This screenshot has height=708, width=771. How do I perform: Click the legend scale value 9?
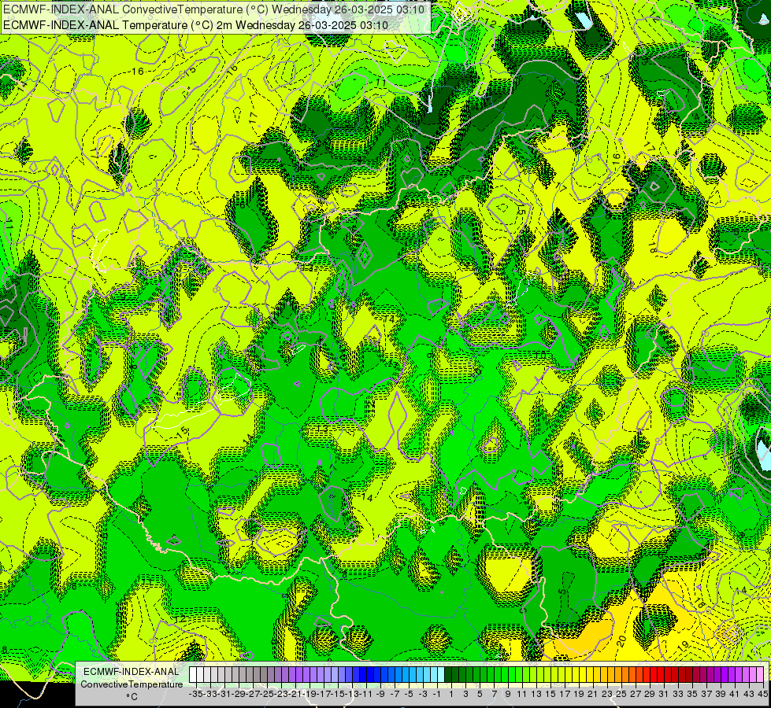click(x=508, y=694)
